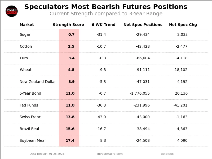
Task: Click the Data Through date text
Action: 47,154
